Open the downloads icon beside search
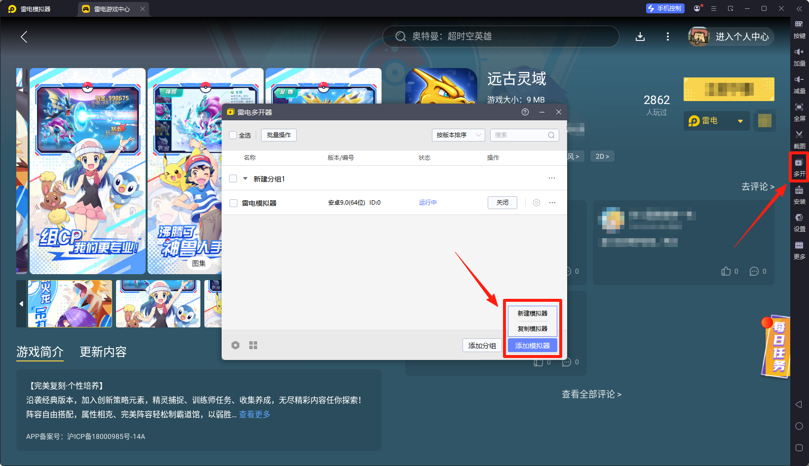This screenshot has height=466, width=809. (x=640, y=36)
